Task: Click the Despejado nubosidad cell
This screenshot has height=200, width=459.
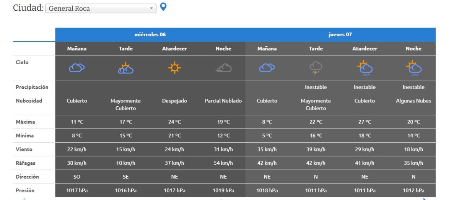Action: (x=174, y=101)
